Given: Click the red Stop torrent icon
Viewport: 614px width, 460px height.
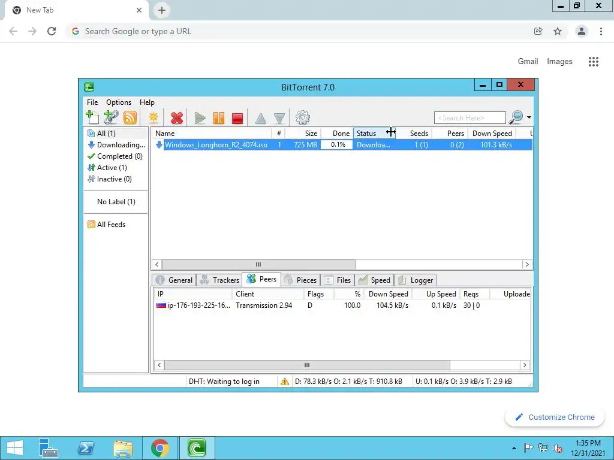Looking at the screenshot, I should pyautogui.click(x=237, y=118).
